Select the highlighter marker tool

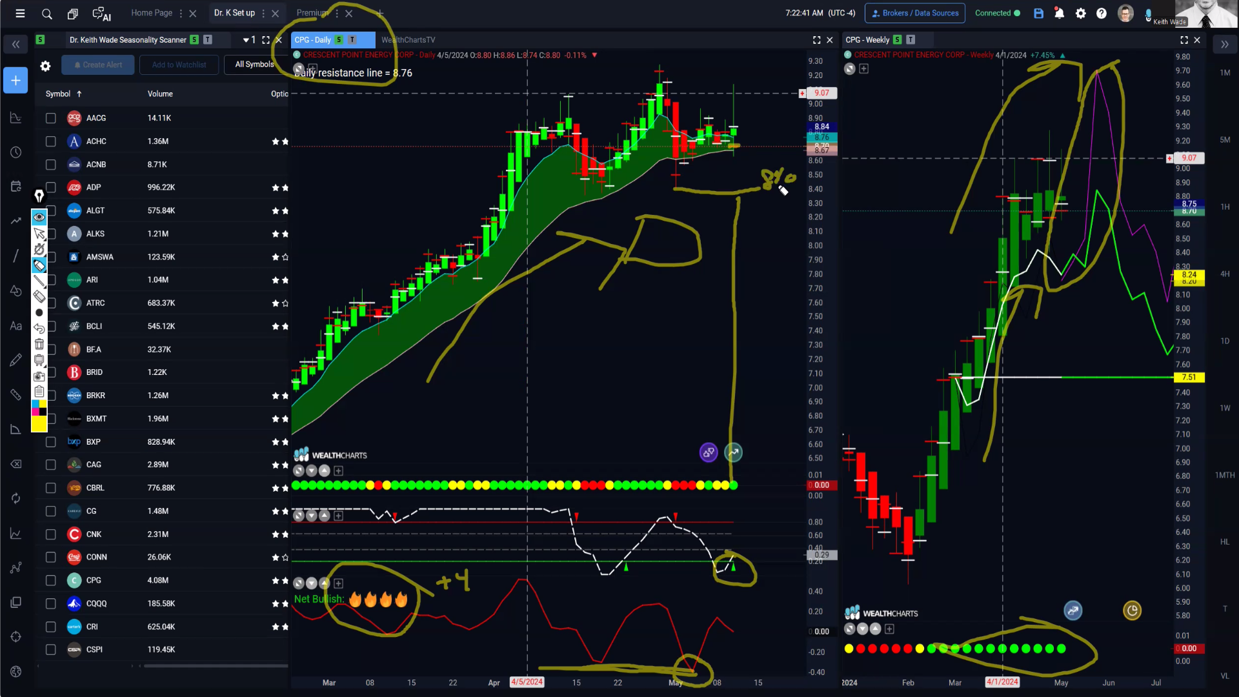point(39,265)
